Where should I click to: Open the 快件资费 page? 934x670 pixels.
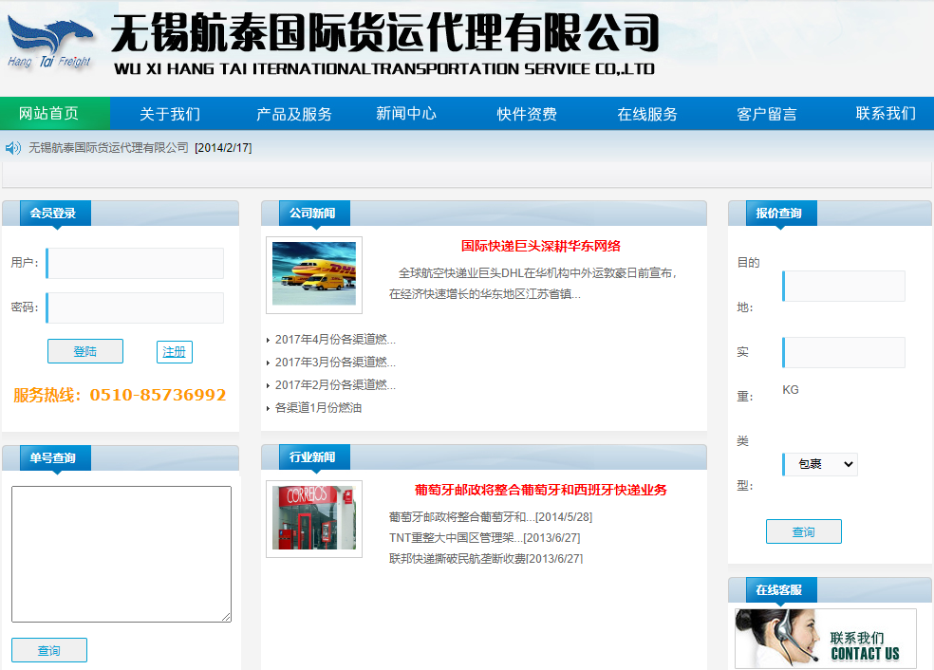528,113
